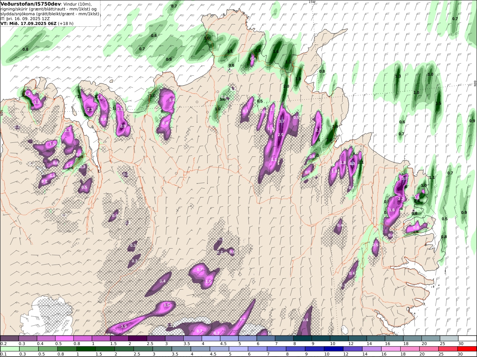The width and height of the screenshot is (477, 357).
Task: Select the -0.6 precipitation label off north coast
Action: tap(153, 36)
